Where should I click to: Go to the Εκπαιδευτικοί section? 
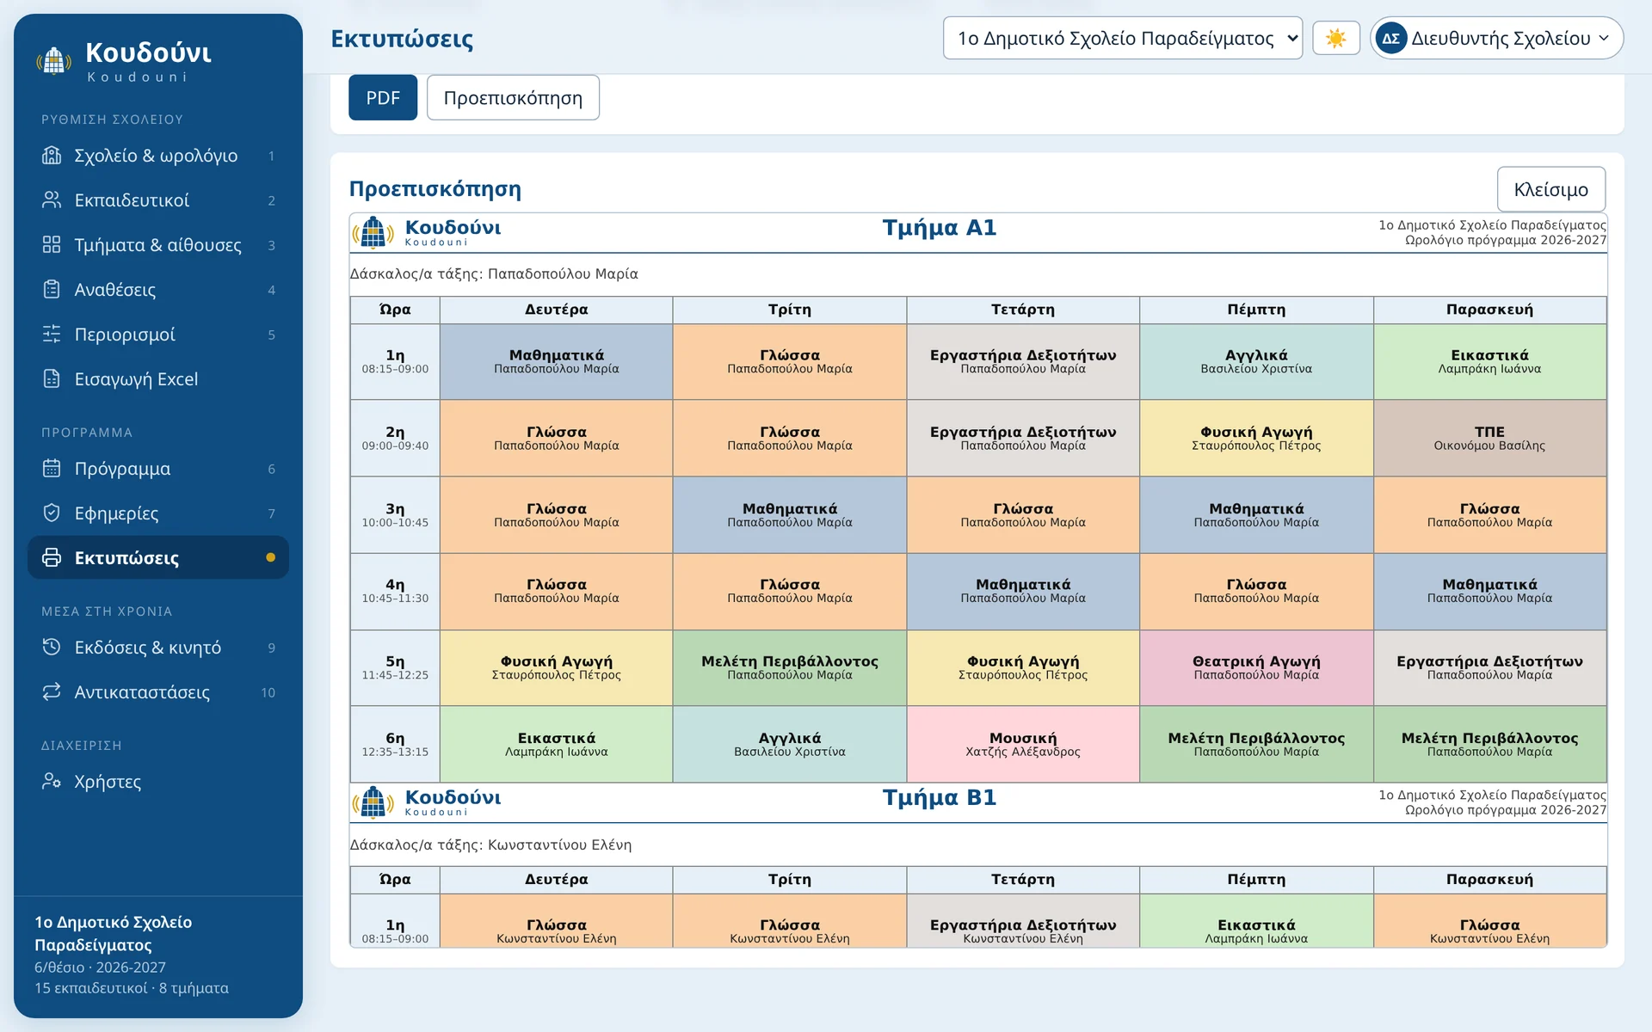click(x=158, y=200)
